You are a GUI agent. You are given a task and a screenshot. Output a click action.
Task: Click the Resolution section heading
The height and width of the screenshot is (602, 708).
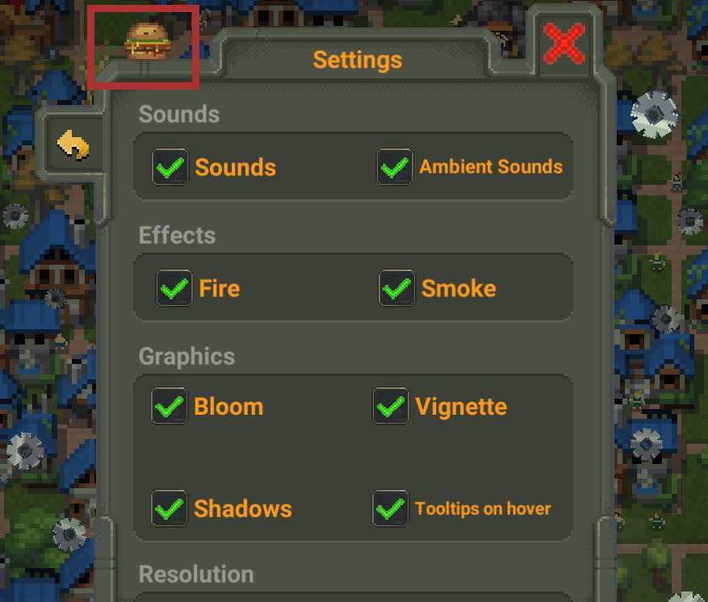(x=196, y=574)
